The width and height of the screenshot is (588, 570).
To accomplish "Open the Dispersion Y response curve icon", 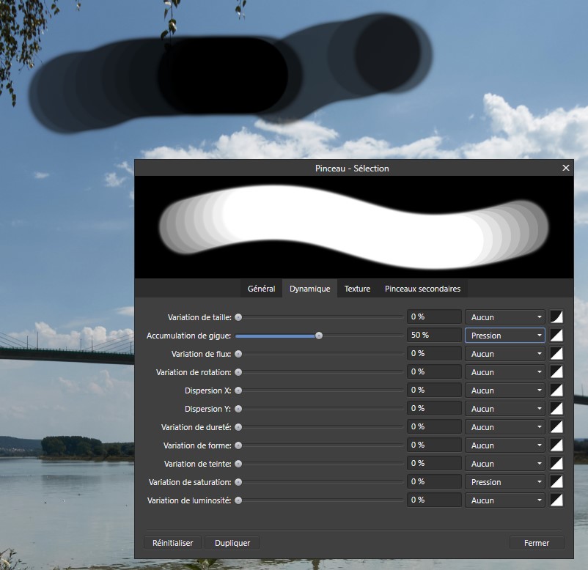I will tap(556, 409).
